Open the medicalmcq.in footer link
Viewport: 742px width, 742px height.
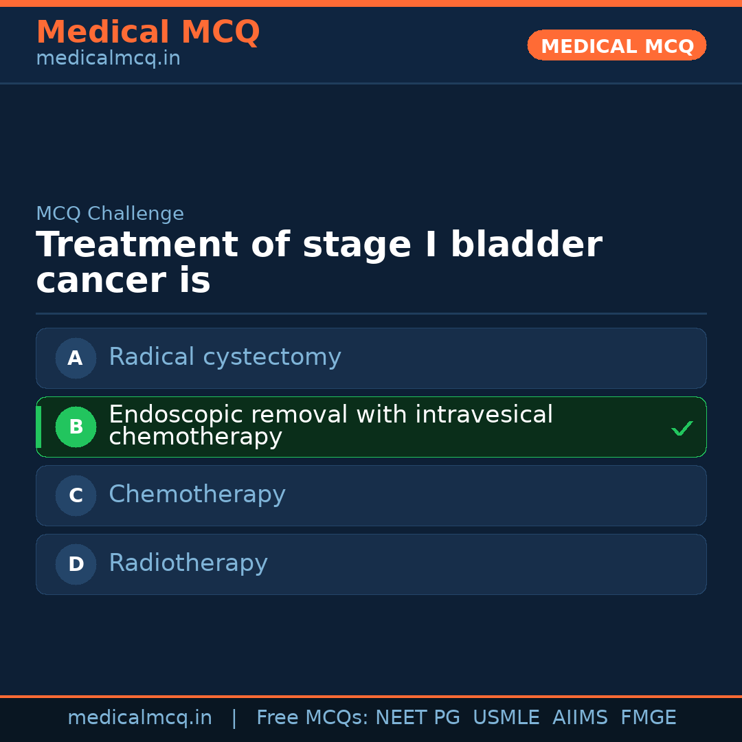[x=139, y=718]
